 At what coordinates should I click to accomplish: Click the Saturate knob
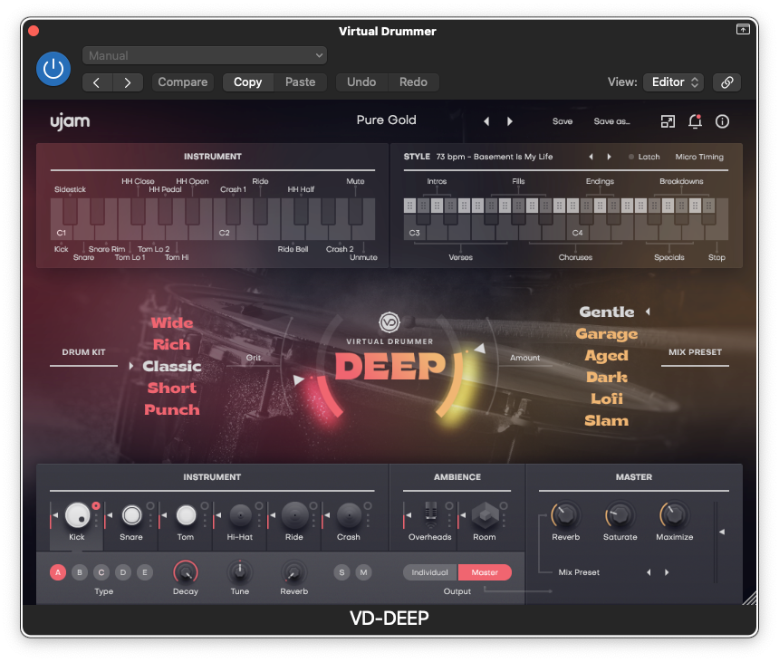[x=620, y=515]
